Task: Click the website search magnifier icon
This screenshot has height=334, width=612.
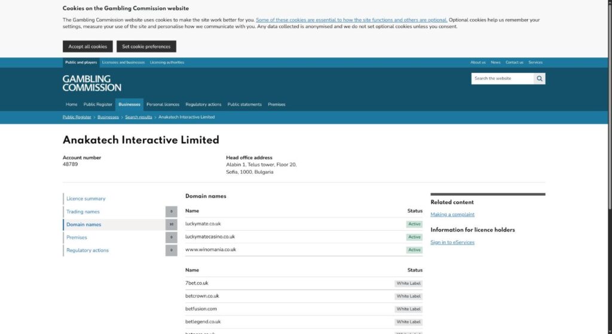Action: [540, 79]
